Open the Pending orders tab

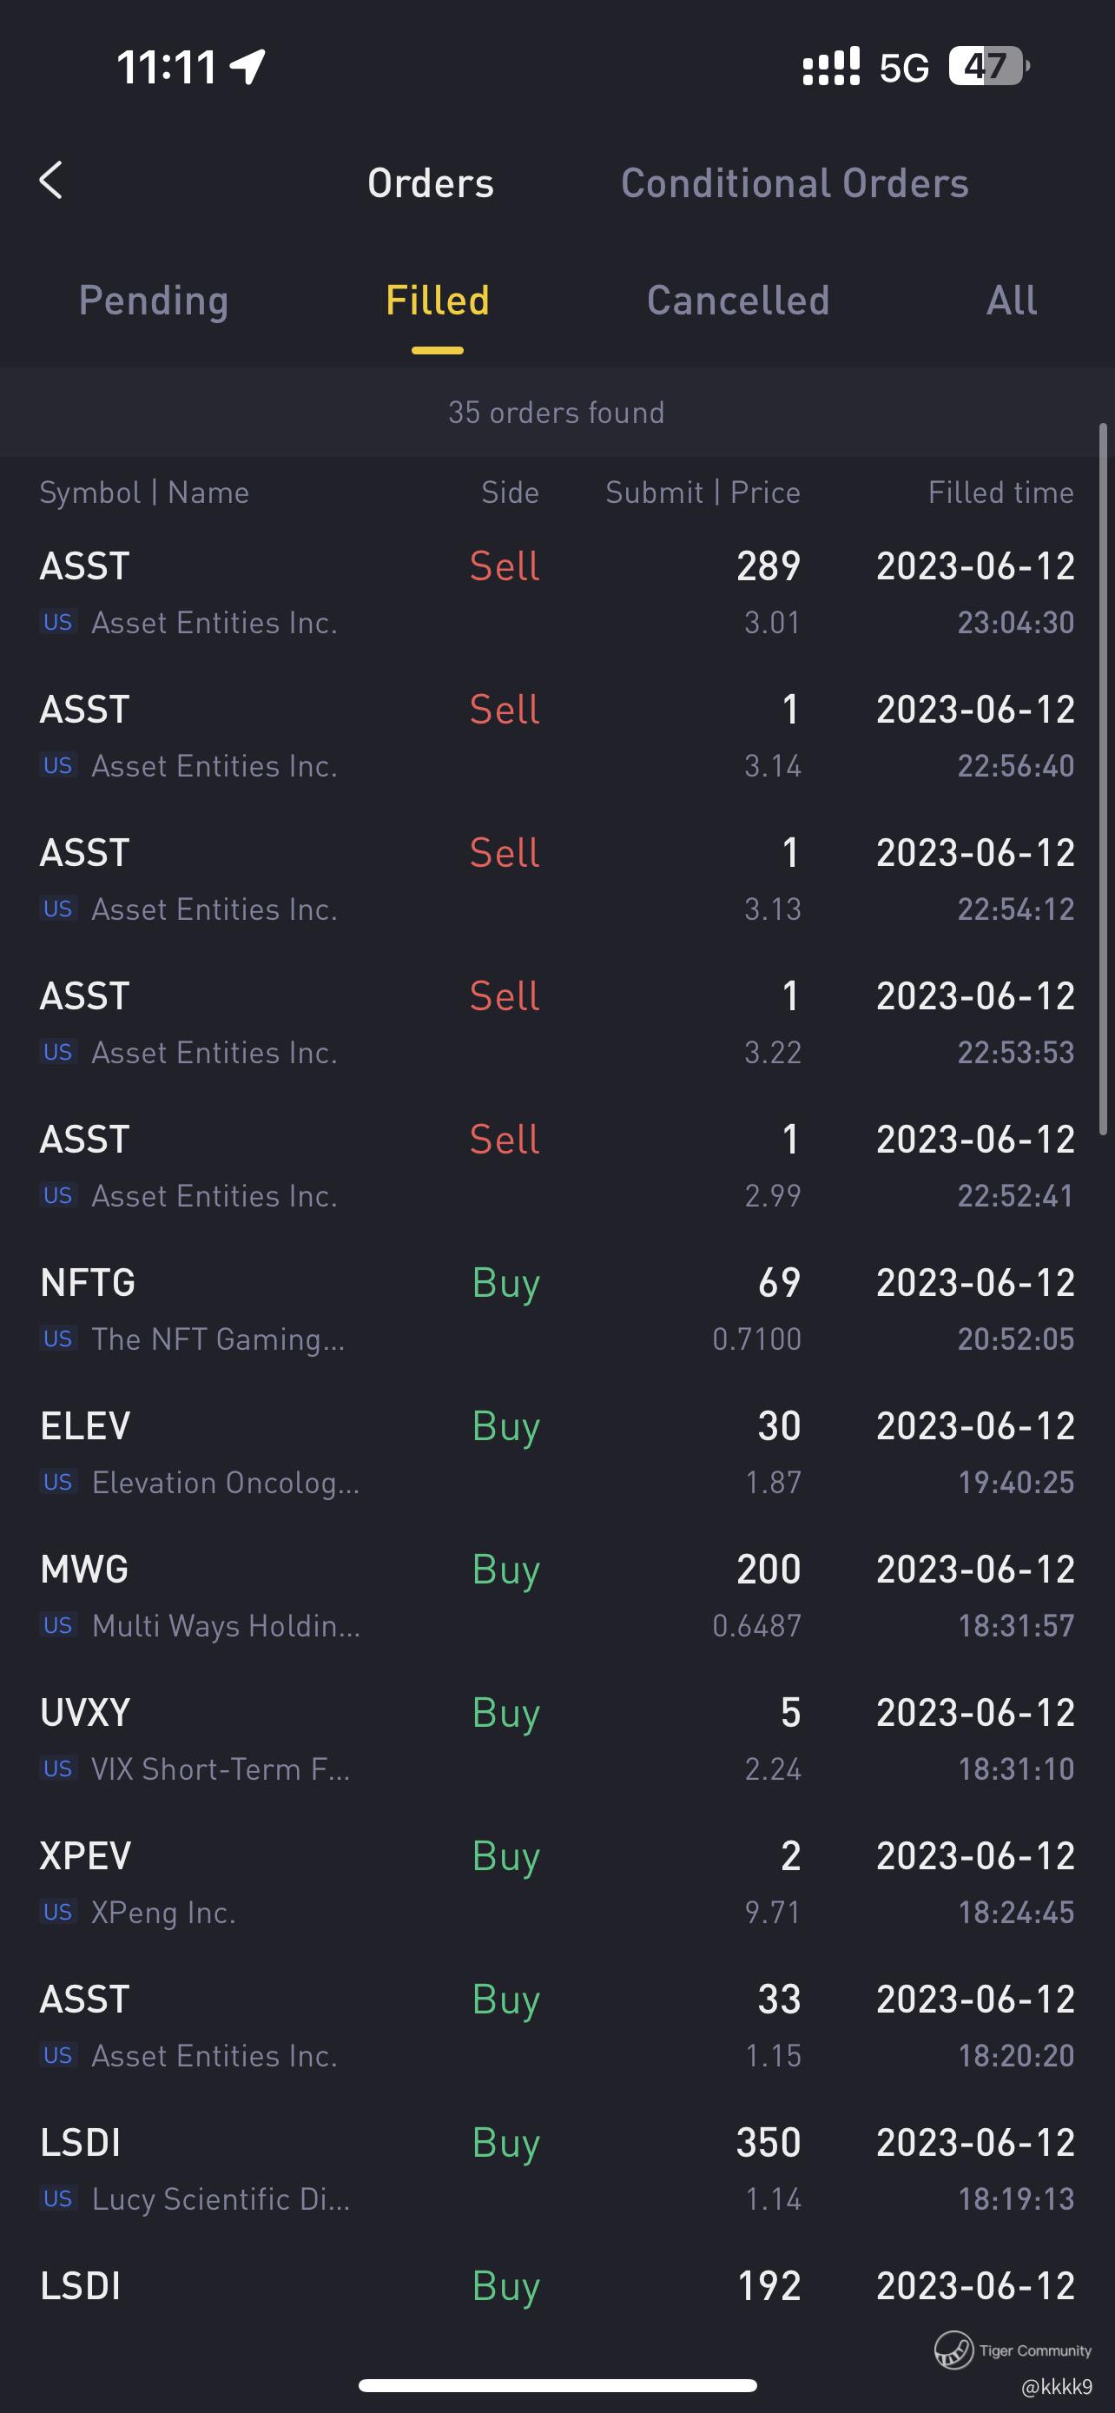[x=154, y=301]
